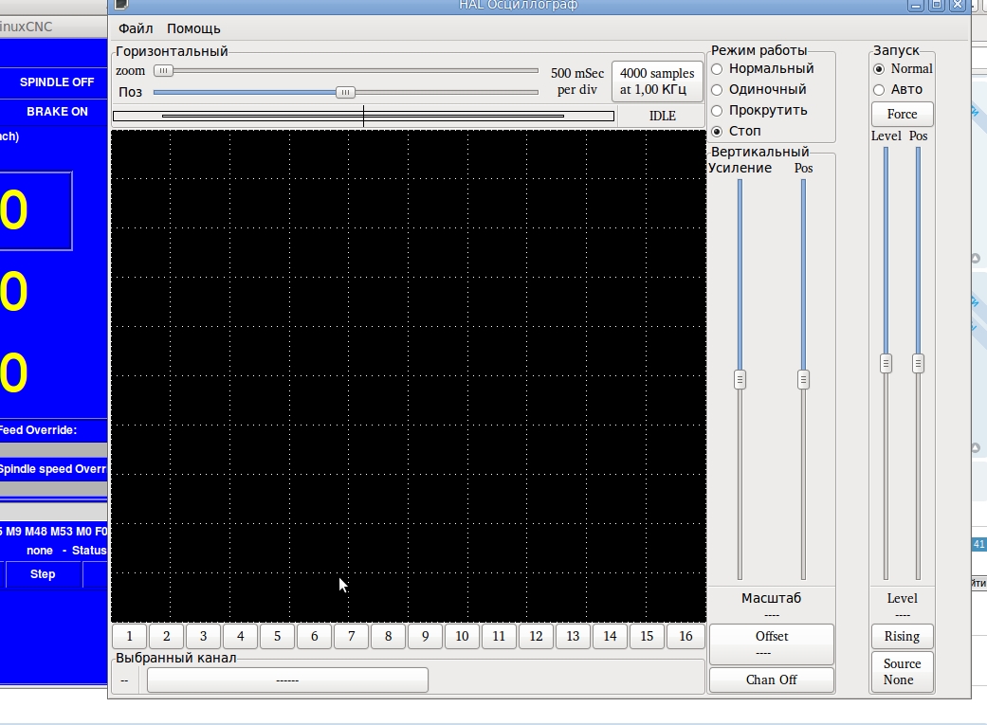Click the 500 mSec per div label
This screenshot has height=725, width=987.
click(577, 82)
